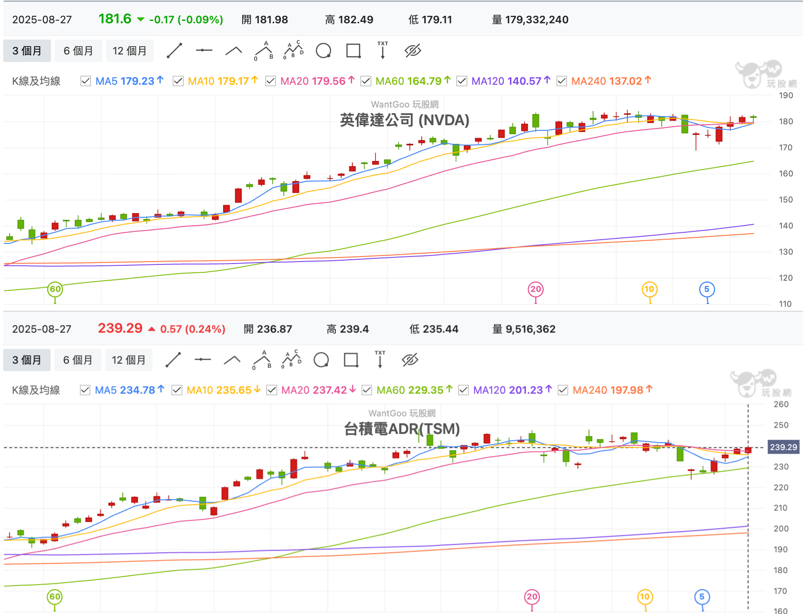Click the K線及均線 label in NVDA chart

(x=36, y=81)
